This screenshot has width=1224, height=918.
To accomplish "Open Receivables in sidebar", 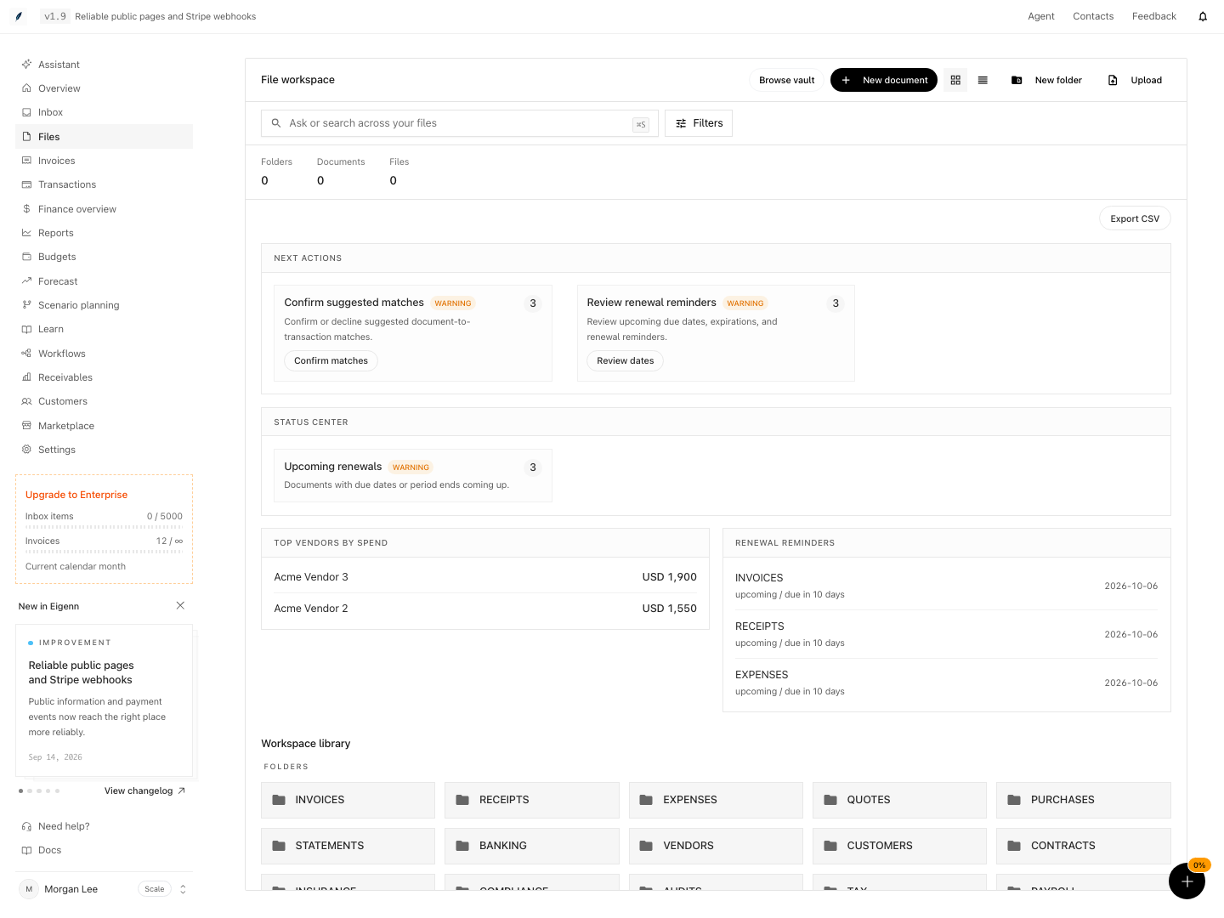I will 104,377.
